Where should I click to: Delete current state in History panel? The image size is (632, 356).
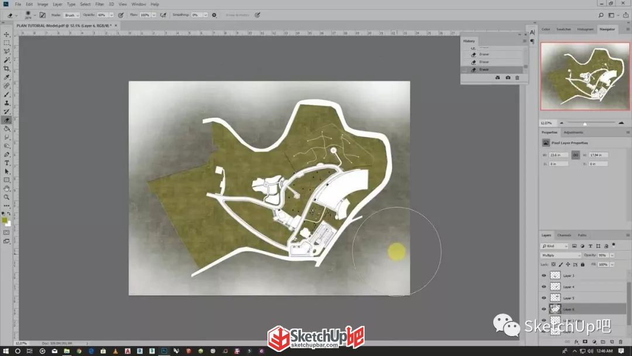click(517, 78)
